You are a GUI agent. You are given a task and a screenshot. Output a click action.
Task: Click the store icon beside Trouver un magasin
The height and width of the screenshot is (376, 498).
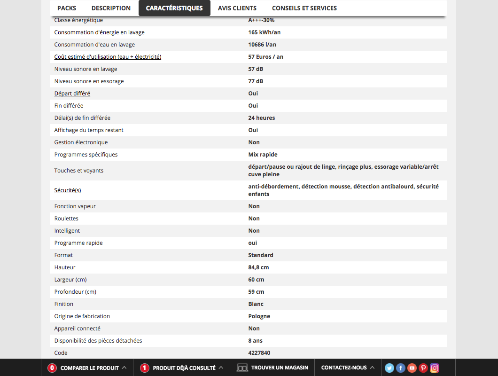[x=242, y=368]
